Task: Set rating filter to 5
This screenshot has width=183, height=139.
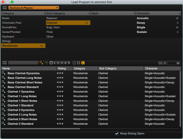Action: click(x=69, y=63)
